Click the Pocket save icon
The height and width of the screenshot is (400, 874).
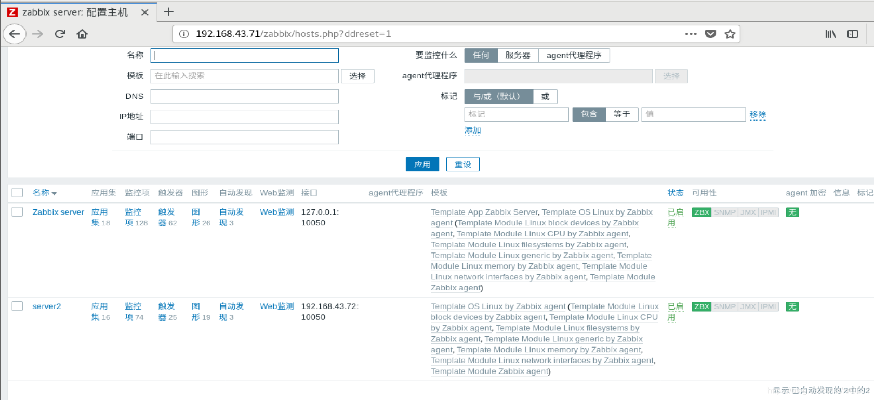click(x=710, y=34)
